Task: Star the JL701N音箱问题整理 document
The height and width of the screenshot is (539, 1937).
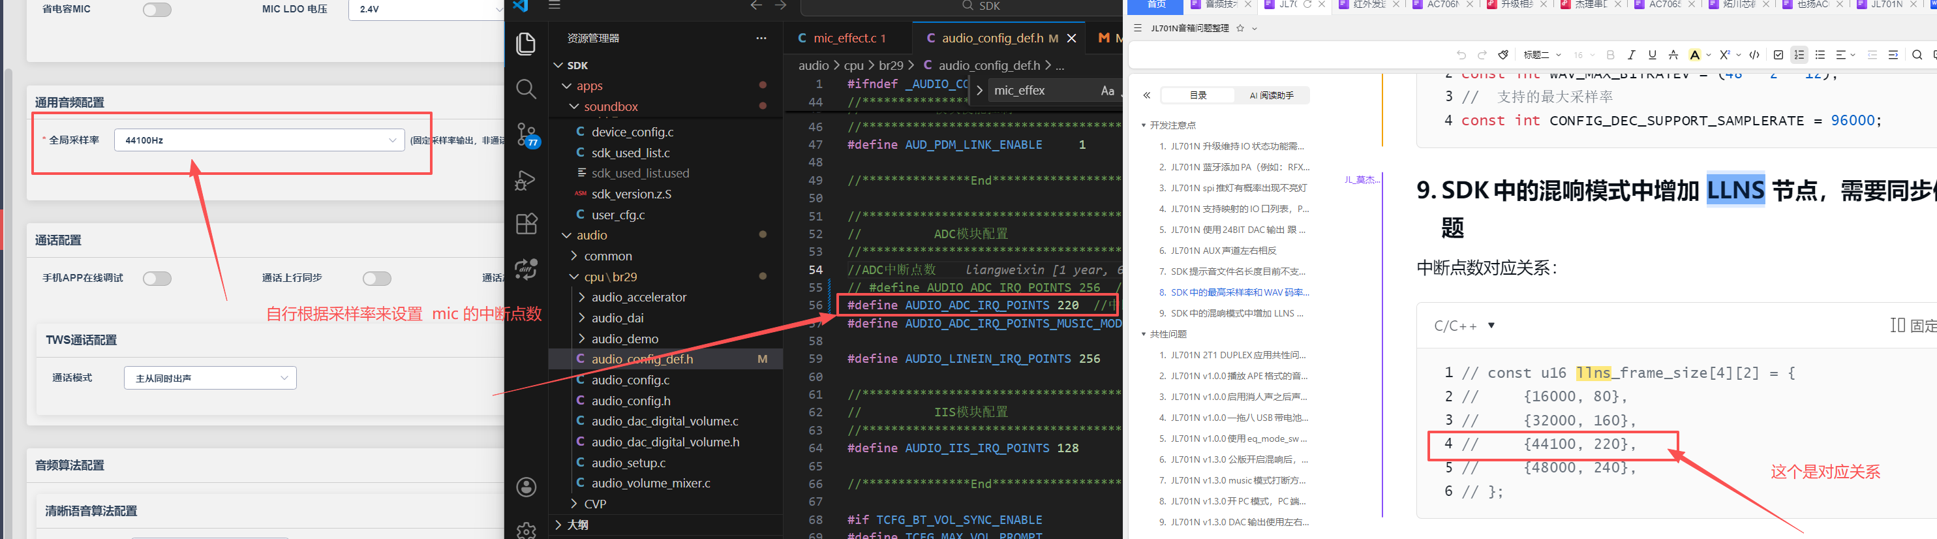Action: click(x=1240, y=29)
